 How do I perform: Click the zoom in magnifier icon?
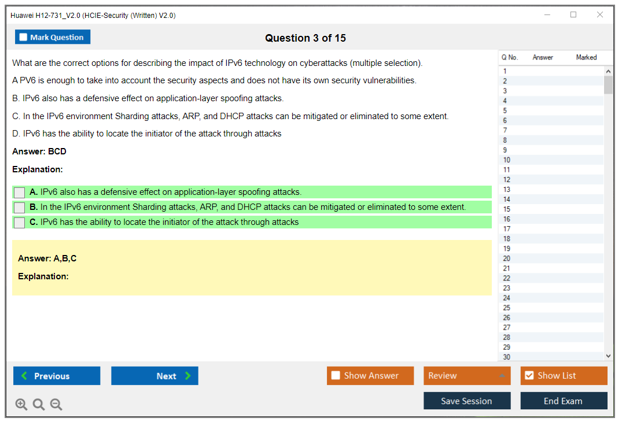click(x=21, y=405)
